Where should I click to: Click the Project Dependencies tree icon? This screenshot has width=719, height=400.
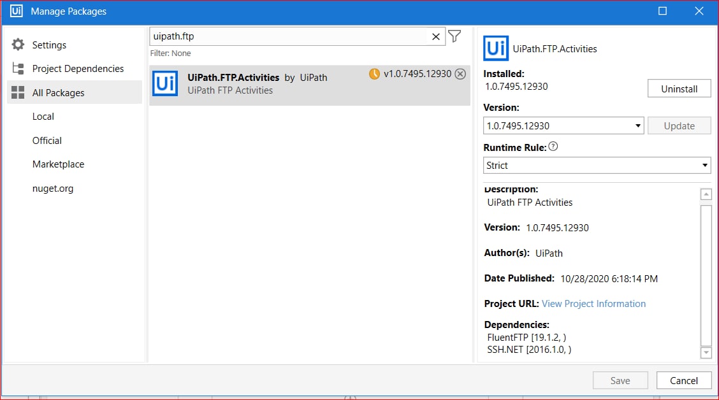[x=18, y=68]
